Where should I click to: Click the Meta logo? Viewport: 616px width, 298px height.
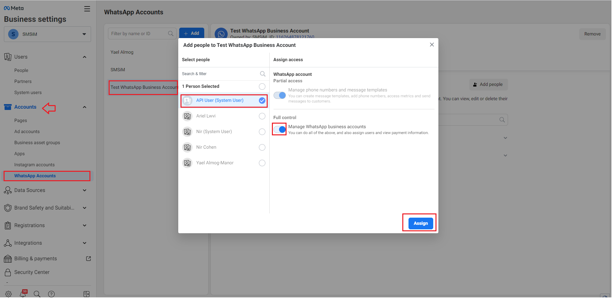(14, 8)
